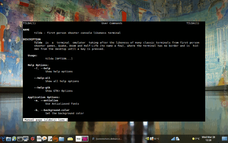Click the 'User Commands' header text

[112, 23]
